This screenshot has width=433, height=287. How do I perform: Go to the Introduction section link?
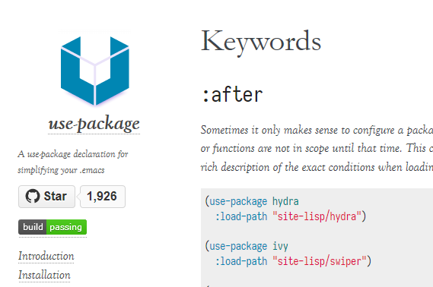tap(46, 256)
